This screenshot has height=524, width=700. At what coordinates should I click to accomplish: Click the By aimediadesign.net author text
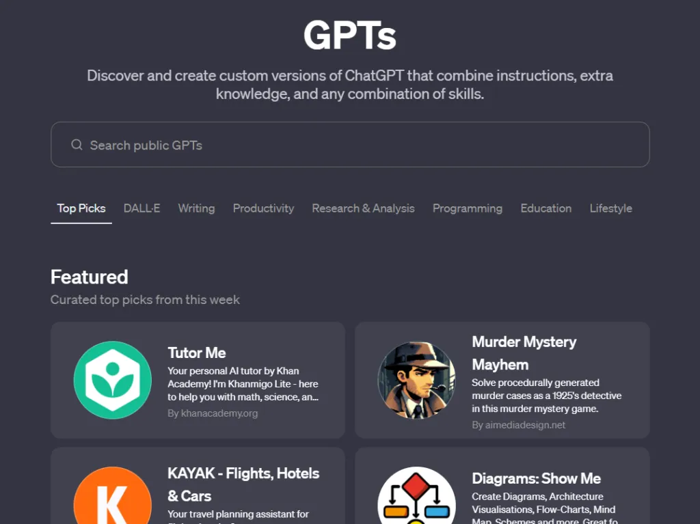coord(518,425)
